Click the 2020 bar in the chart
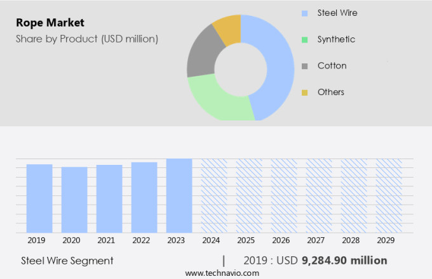The width and height of the screenshot is (432, 279). tap(74, 200)
